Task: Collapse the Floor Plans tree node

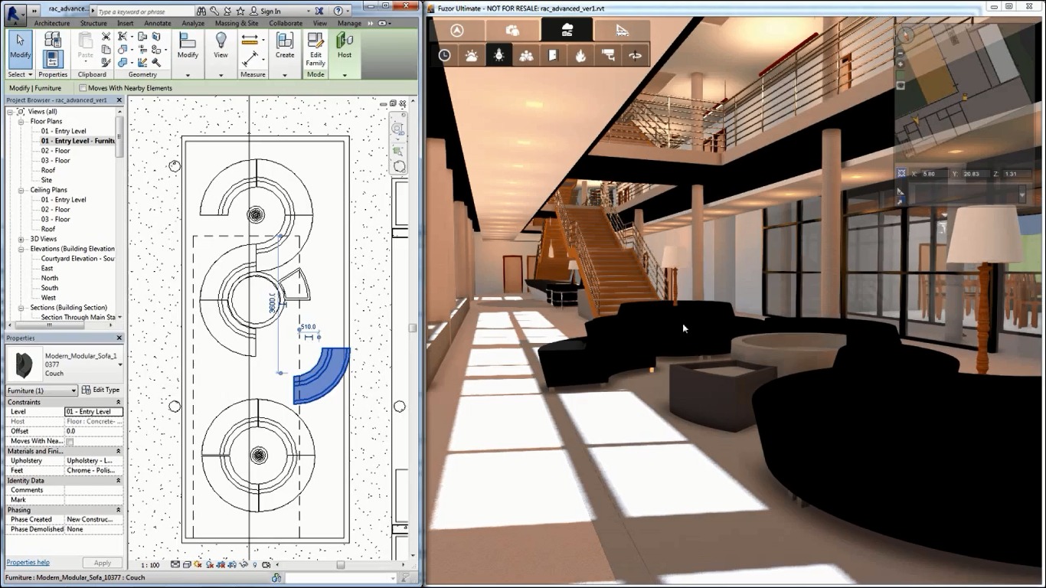Action: tap(21, 122)
